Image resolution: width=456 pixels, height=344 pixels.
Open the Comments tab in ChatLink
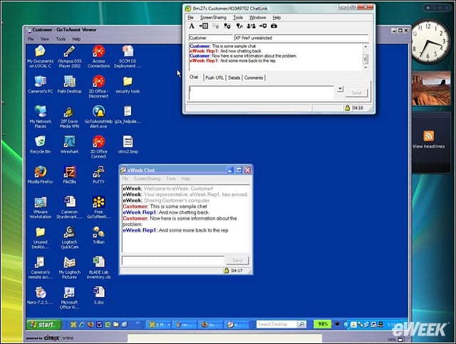[x=254, y=77]
